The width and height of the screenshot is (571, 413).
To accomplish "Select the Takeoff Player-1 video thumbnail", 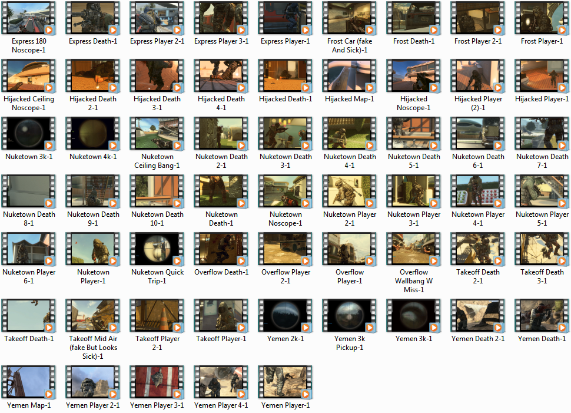I will click(221, 315).
